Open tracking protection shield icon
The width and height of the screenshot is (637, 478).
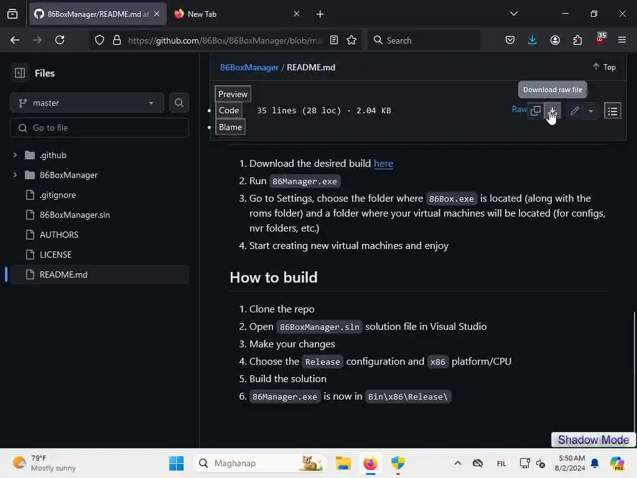(x=100, y=40)
